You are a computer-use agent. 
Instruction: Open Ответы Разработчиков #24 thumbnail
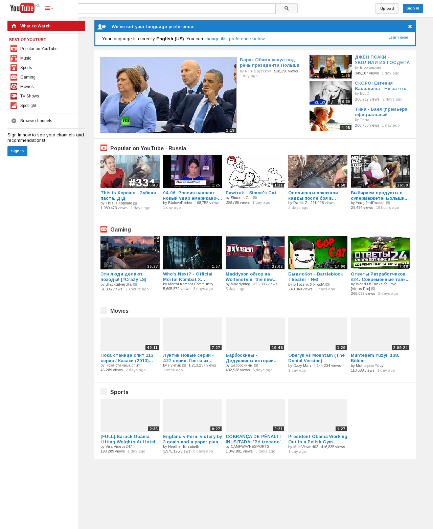point(380,253)
